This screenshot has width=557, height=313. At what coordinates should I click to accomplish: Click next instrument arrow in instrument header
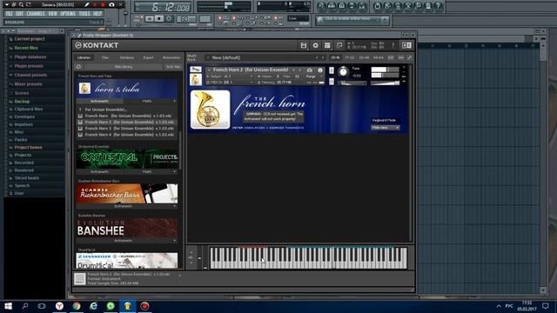tap(299, 70)
